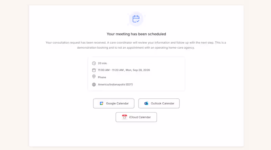The width and height of the screenshot is (271, 150).
Task: Add event to Outlook Calendar
Action: pos(159,103)
